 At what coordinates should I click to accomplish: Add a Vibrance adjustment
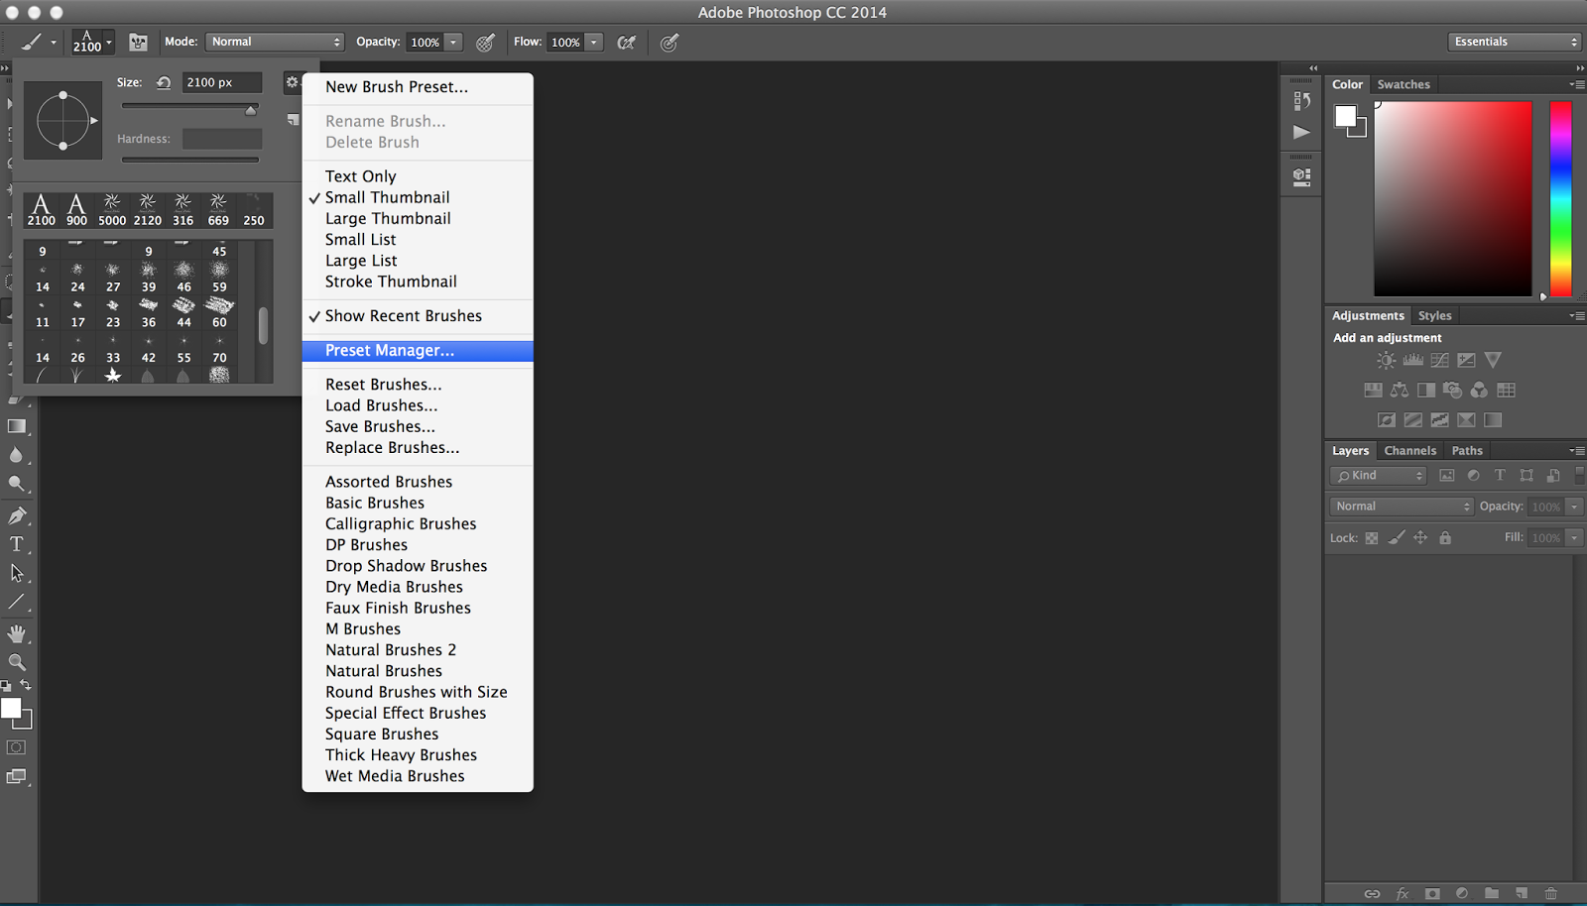tap(1493, 360)
